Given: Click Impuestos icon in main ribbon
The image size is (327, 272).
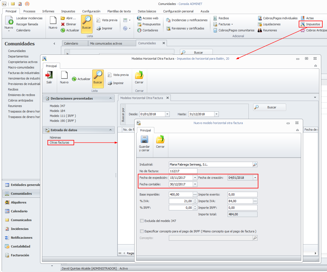Looking at the screenshot, I should click(x=303, y=24).
